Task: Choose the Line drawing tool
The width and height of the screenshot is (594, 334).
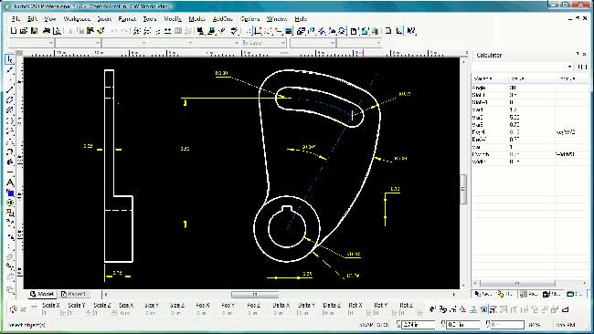Action: (x=10, y=89)
